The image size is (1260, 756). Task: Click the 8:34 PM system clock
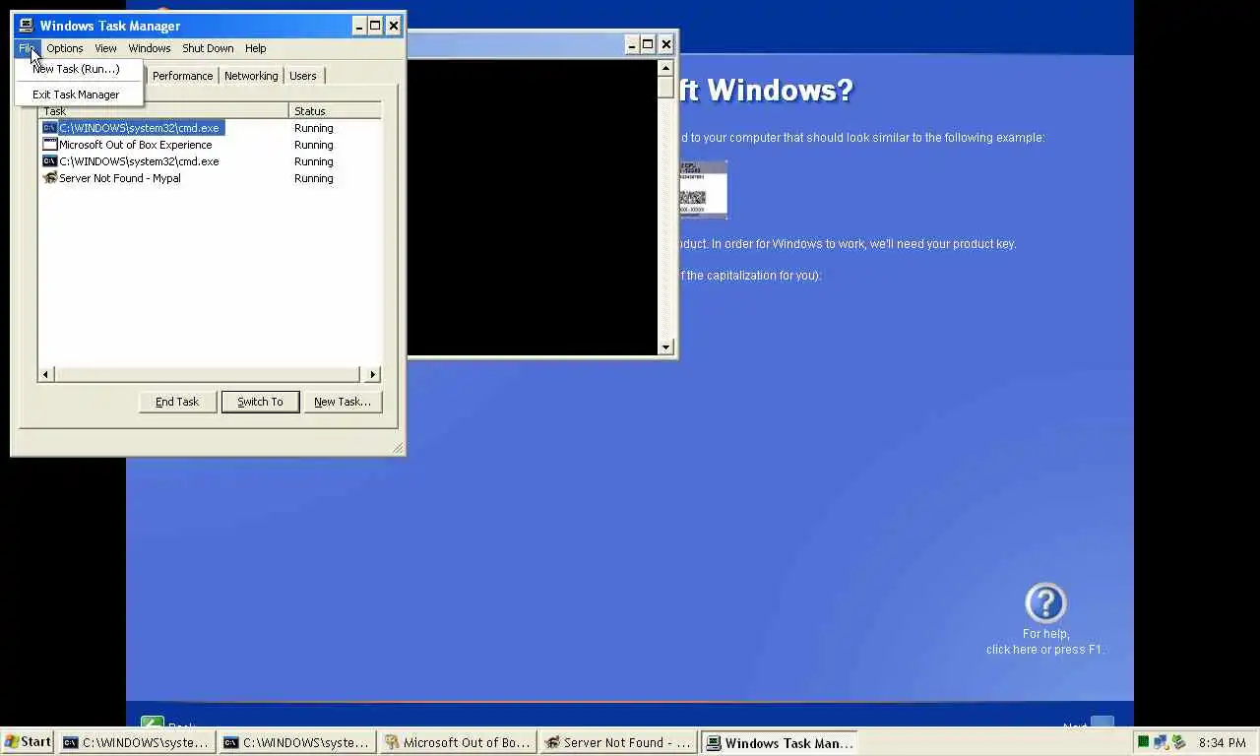pyautogui.click(x=1223, y=743)
